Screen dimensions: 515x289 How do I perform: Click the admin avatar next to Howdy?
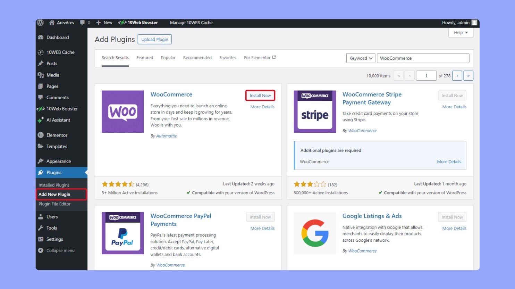click(x=474, y=22)
